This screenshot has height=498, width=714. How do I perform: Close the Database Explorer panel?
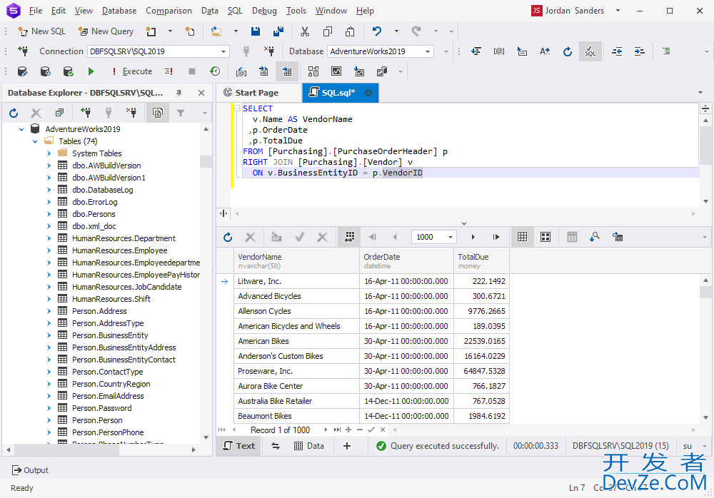coord(201,93)
